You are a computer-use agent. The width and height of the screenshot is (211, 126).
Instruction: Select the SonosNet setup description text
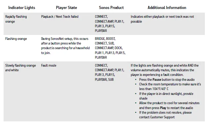coord(65,46)
